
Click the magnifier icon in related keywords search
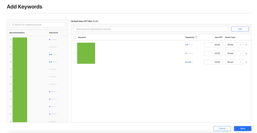[x=13, y=25]
